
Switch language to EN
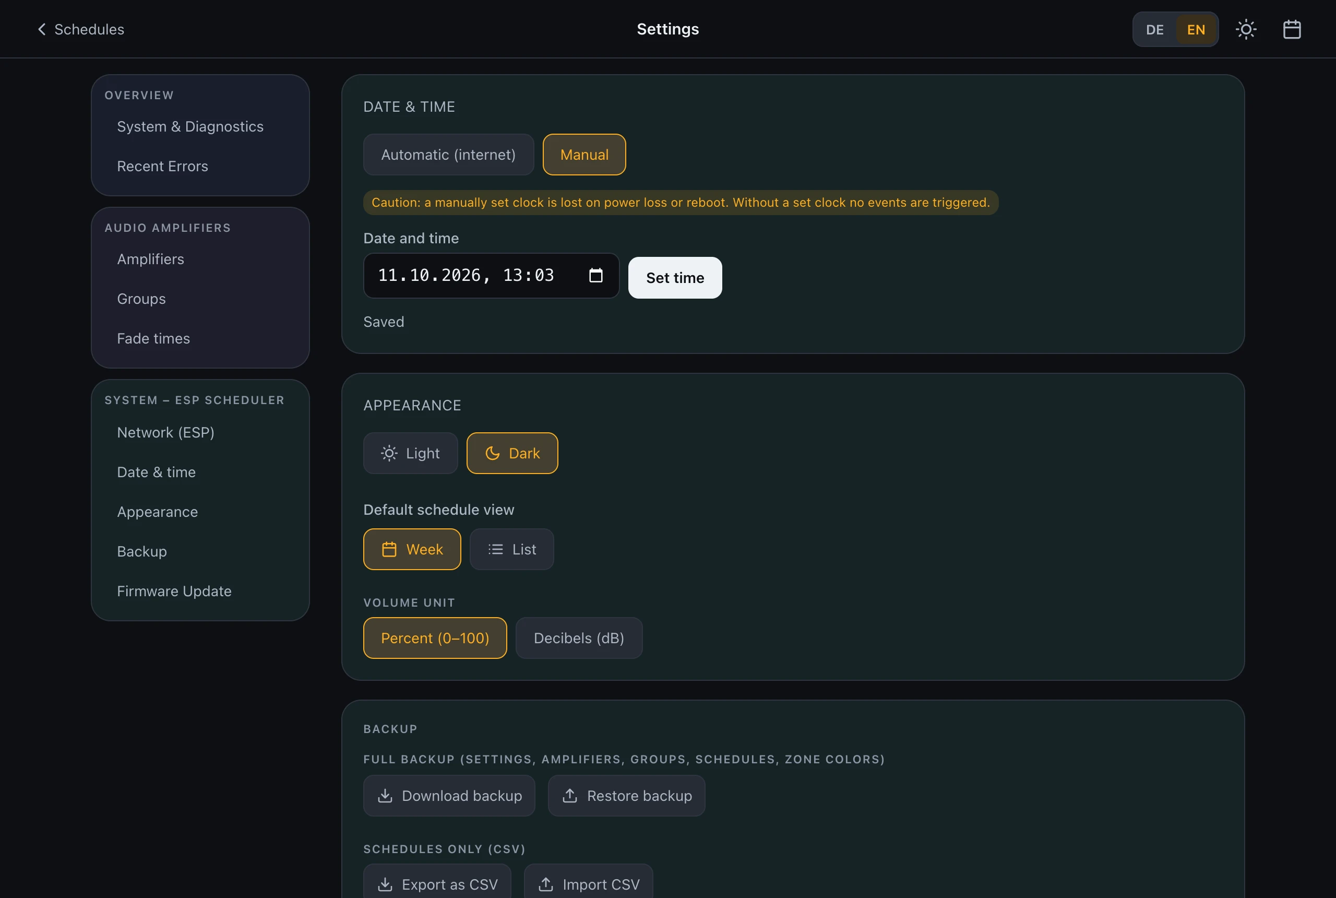tap(1196, 29)
